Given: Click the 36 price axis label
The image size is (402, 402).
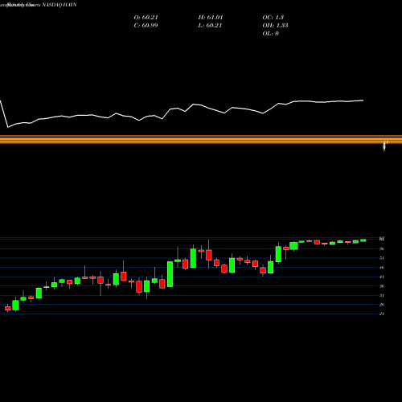Looking at the screenshot, I should (382, 286).
